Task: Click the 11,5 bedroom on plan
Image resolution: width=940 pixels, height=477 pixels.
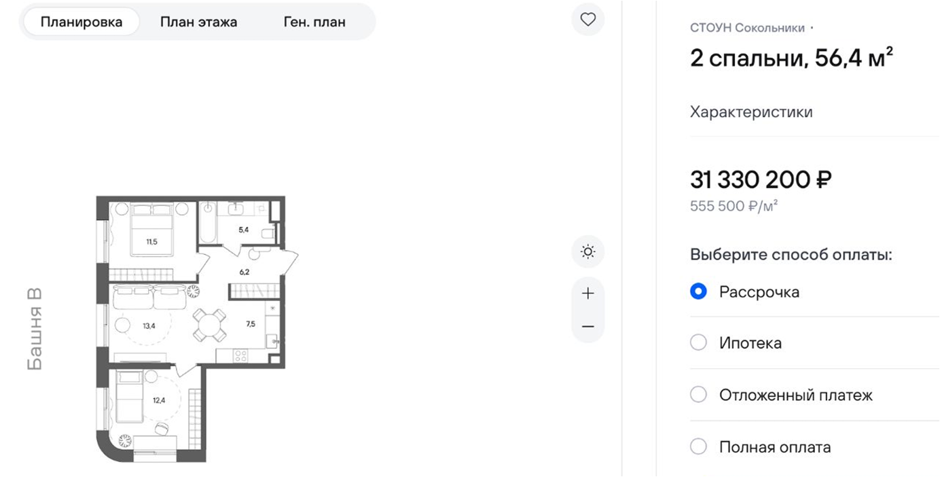Action: pos(153,241)
